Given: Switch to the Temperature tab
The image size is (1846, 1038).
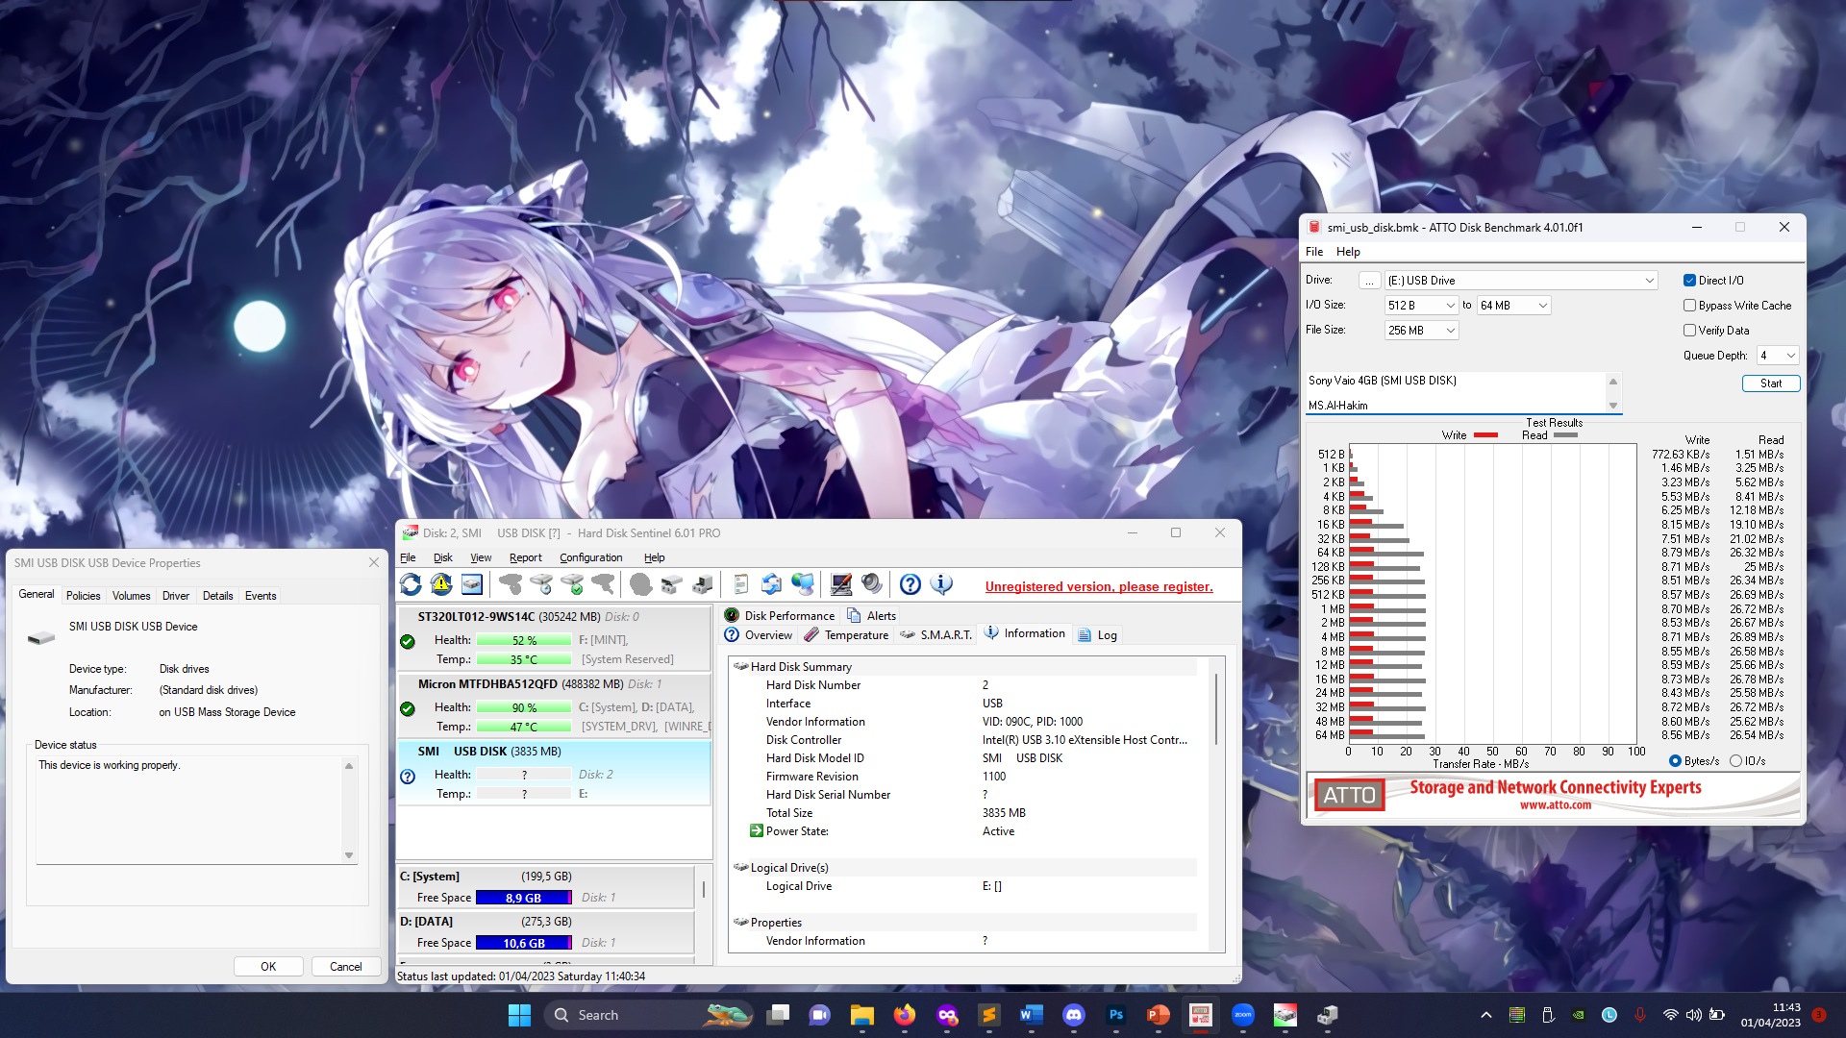Looking at the screenshot, I should (x=846, y=635).
